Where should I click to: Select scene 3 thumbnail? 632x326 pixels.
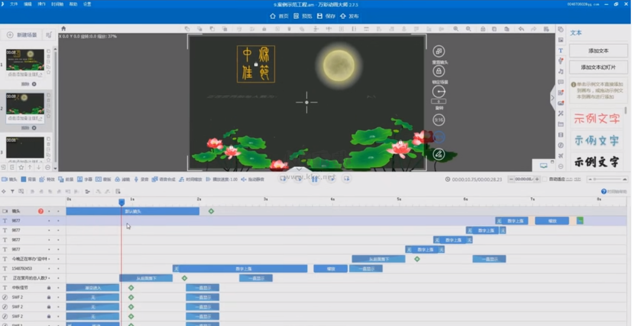click(25, 147)
